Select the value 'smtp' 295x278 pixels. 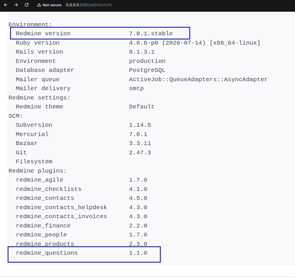tap(136, 88)
